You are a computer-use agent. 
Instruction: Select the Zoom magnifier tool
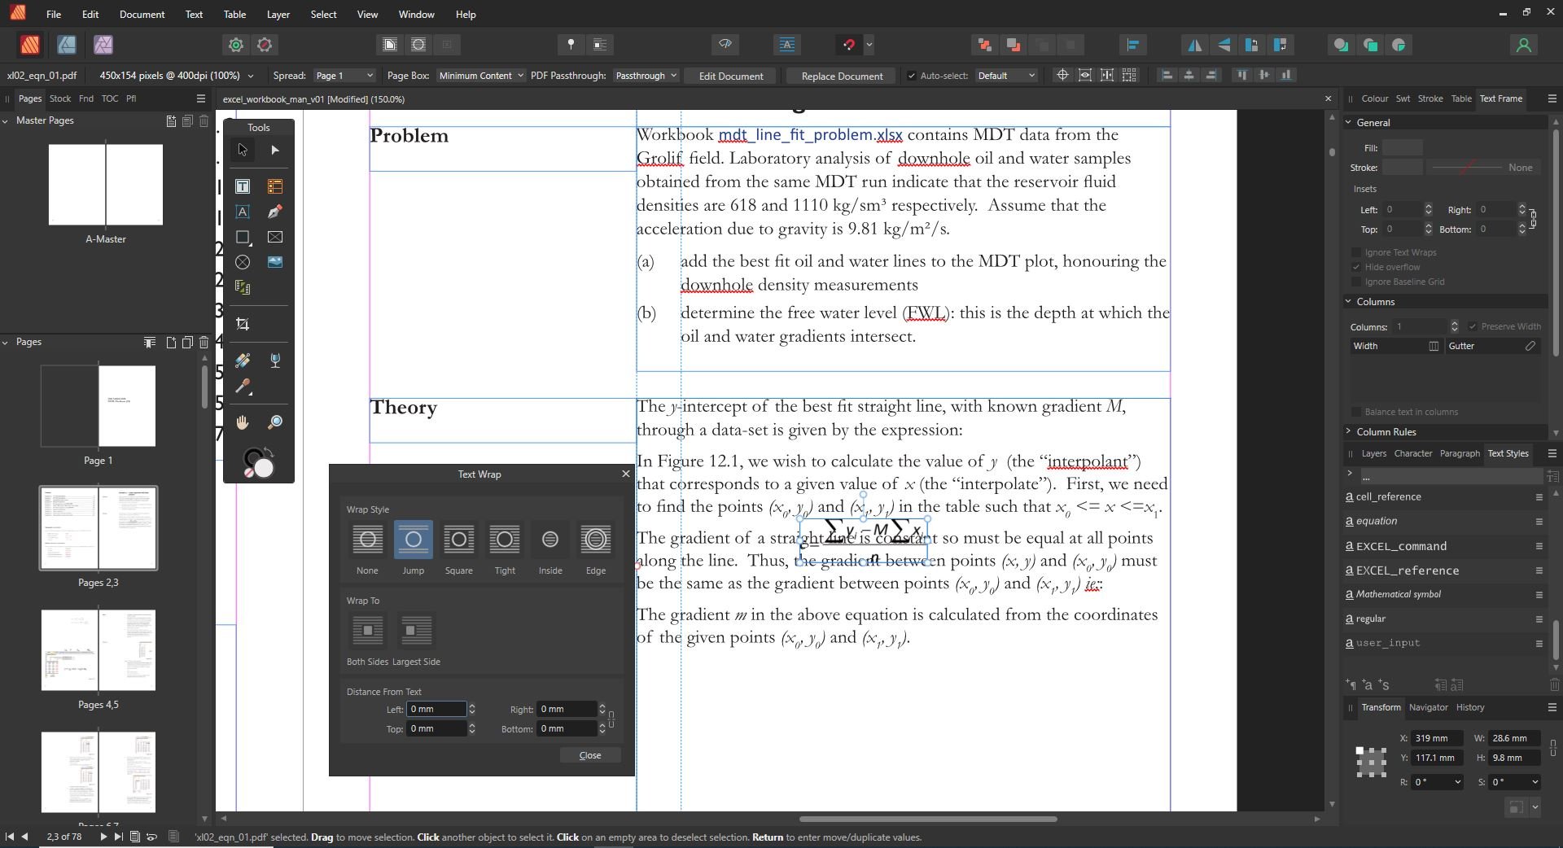coord(275,422)
